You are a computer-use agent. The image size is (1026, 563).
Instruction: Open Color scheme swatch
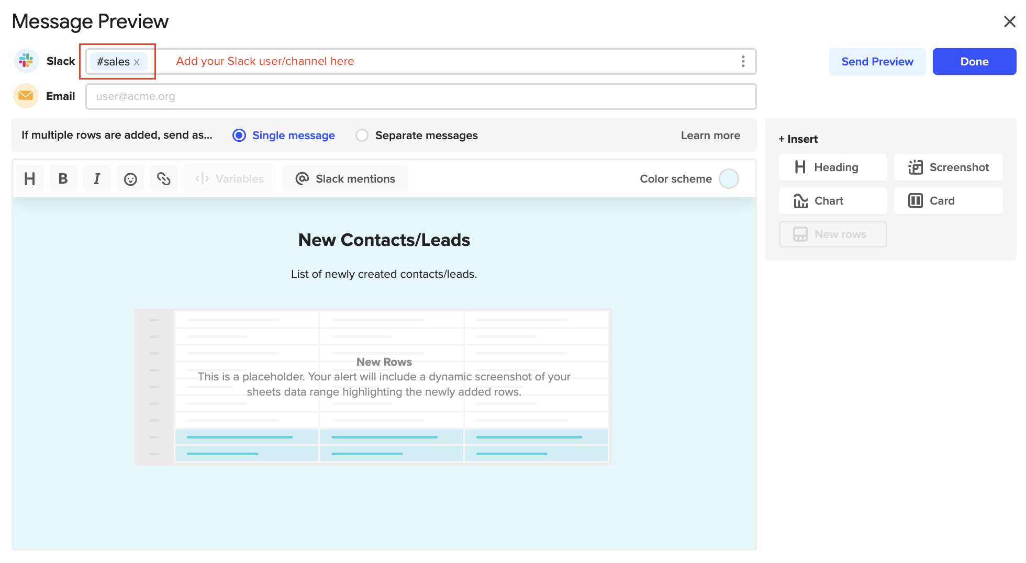pyautogui.click(x=729, y=179)
